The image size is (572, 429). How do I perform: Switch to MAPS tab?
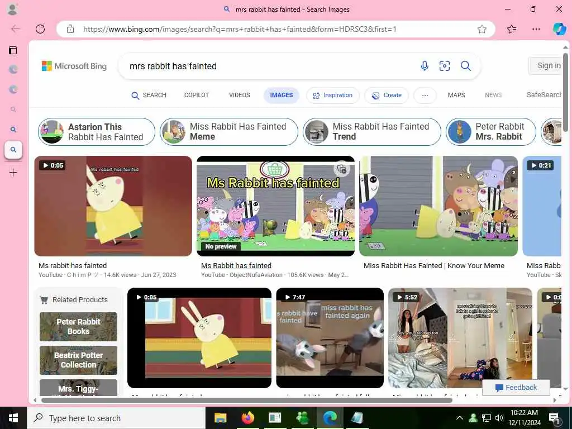pos(456,95)
